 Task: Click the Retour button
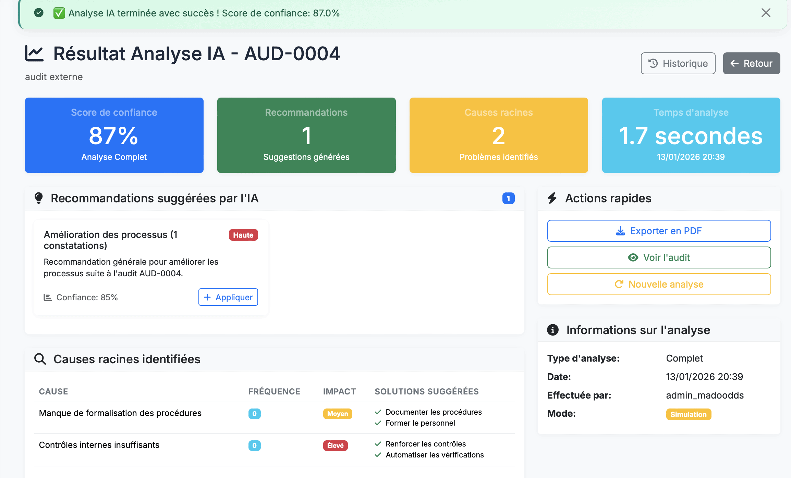click(751, 63)
